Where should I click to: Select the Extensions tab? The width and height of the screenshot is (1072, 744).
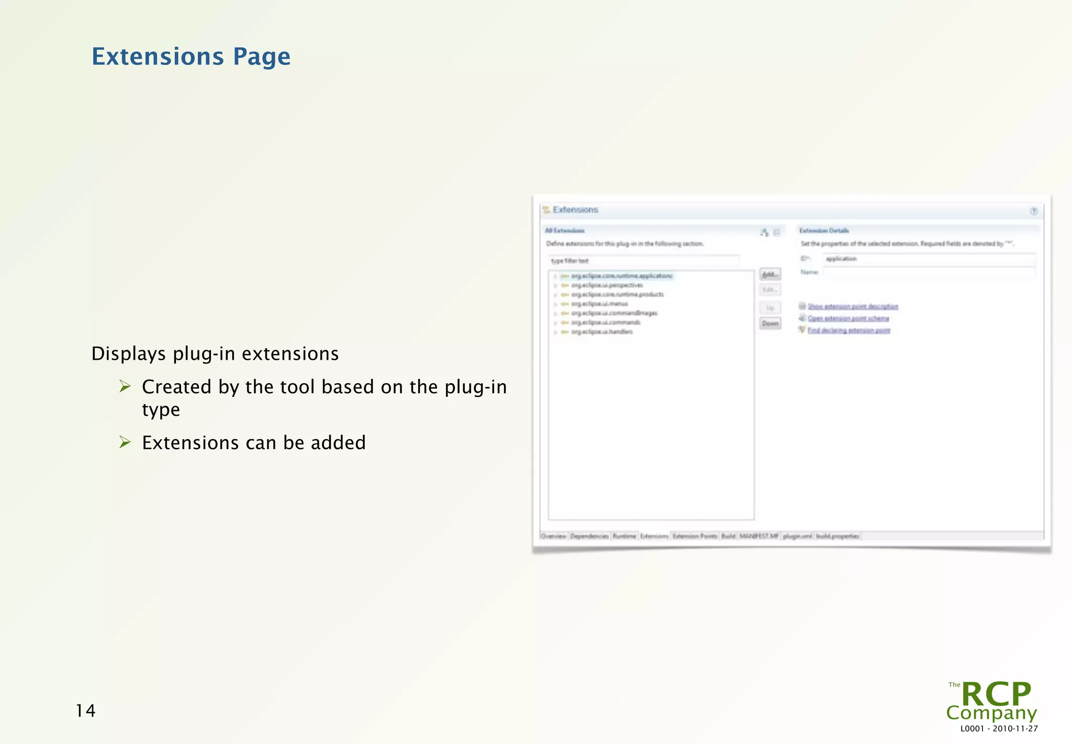(654, 536)
